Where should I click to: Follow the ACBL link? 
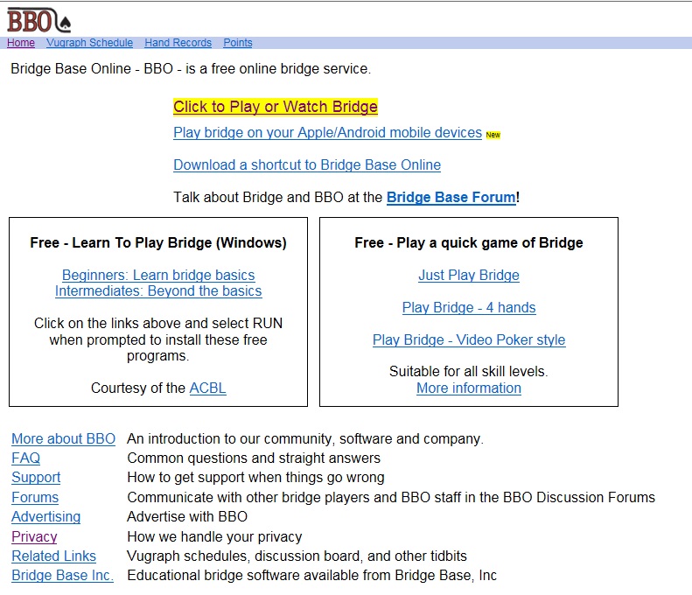pyautogui.click(x=208, y=388)
